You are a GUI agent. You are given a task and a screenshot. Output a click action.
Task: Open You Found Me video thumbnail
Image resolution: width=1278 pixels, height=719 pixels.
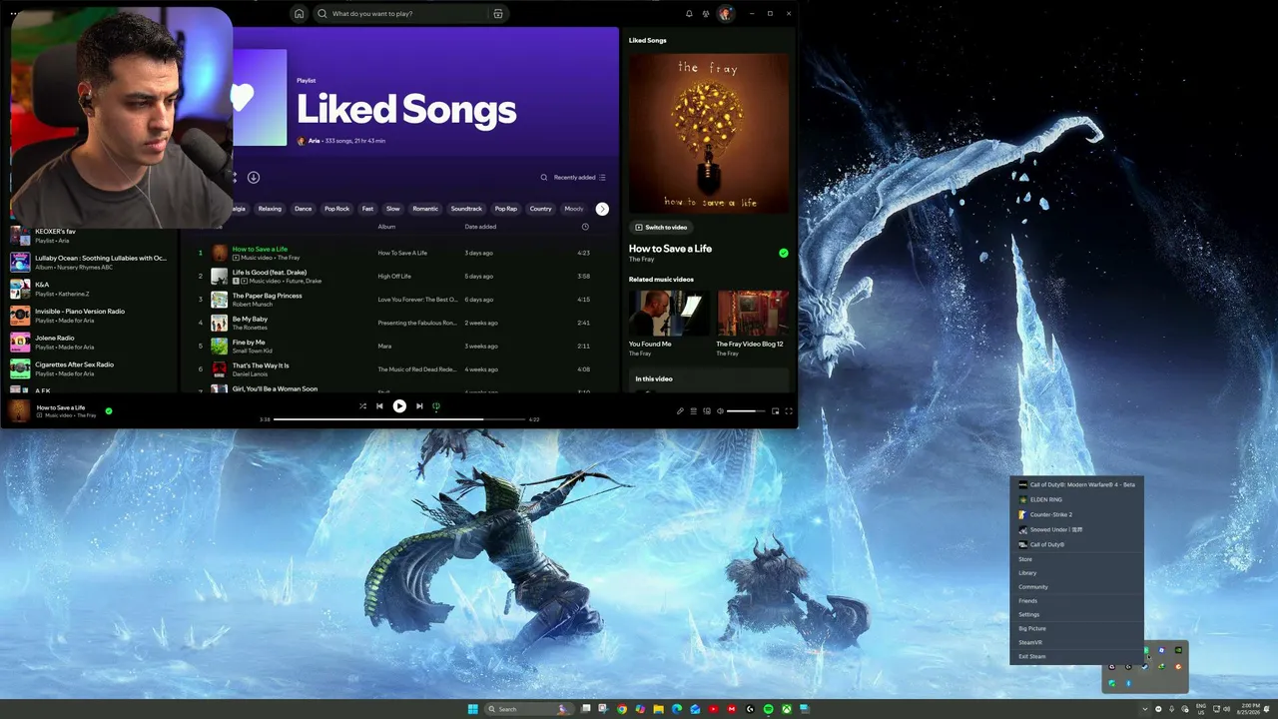(x=669, y=313)
